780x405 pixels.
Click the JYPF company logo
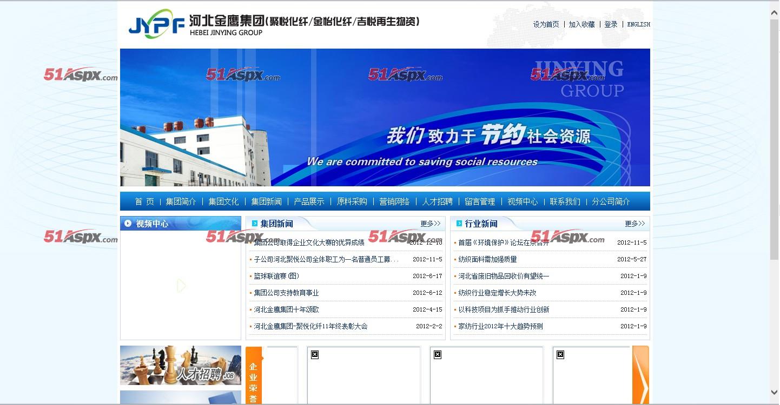[157, 24]
